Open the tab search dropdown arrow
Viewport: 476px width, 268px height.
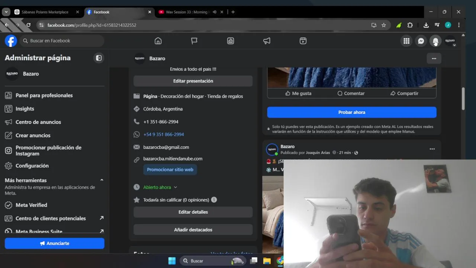click(x=6, y=12)
